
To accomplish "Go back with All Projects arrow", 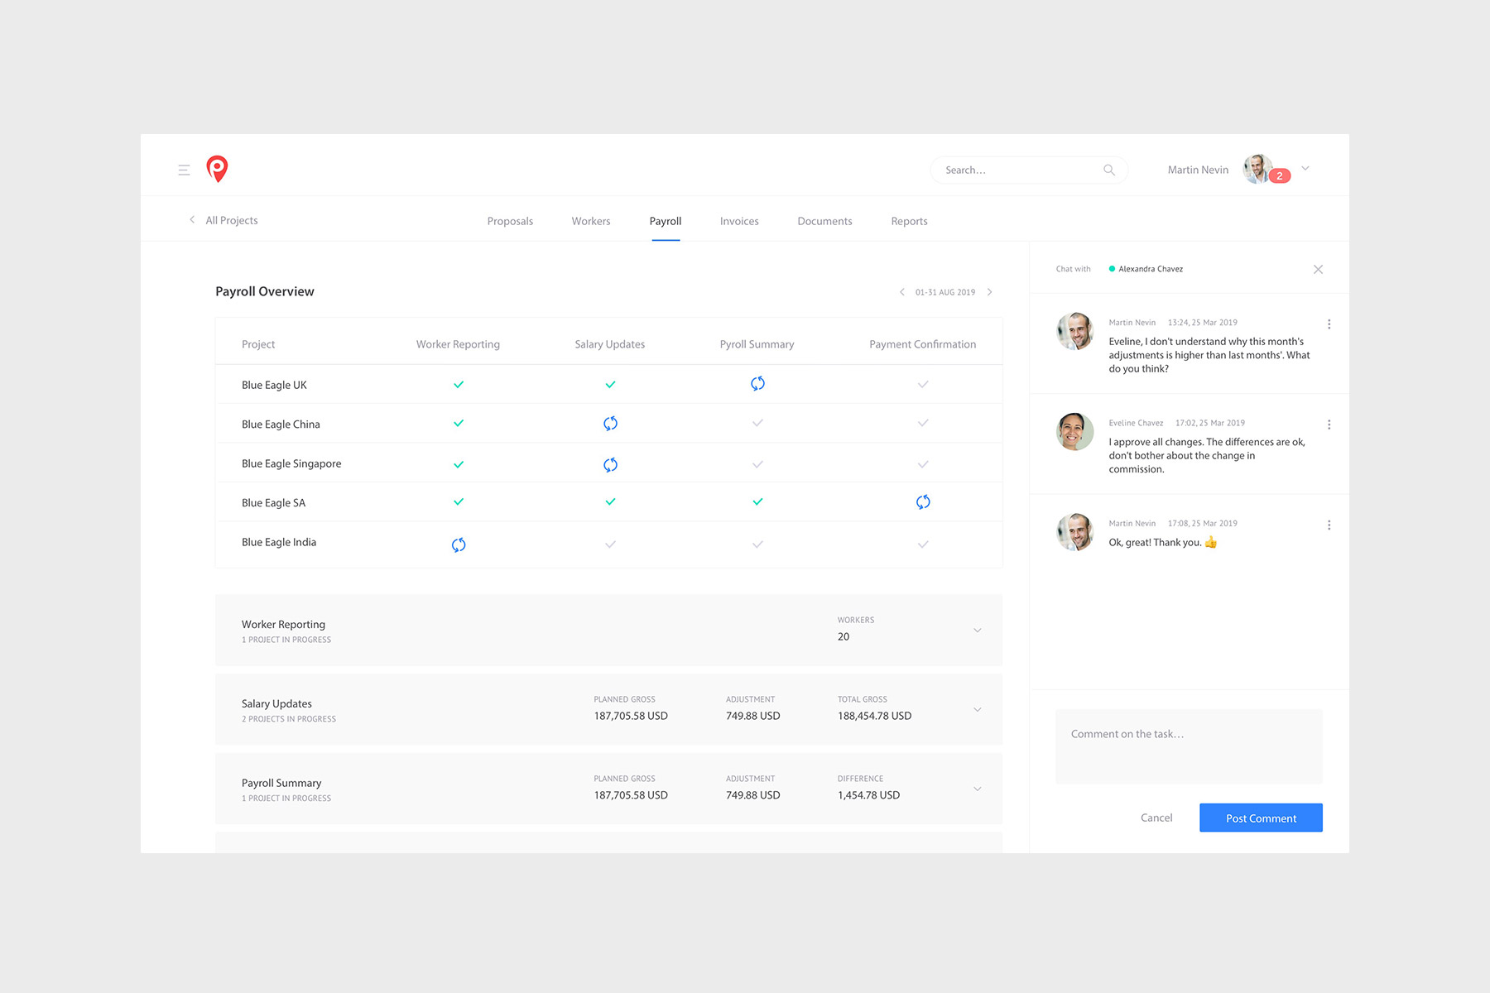I will pyautogui.click(x=192, y=220).
